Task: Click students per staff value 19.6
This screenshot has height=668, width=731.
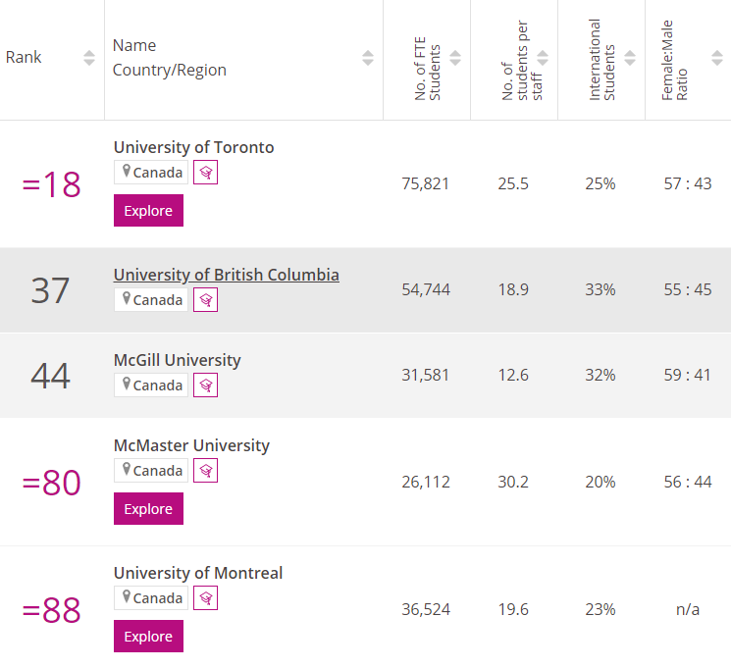Action: [x=513, y=610]
